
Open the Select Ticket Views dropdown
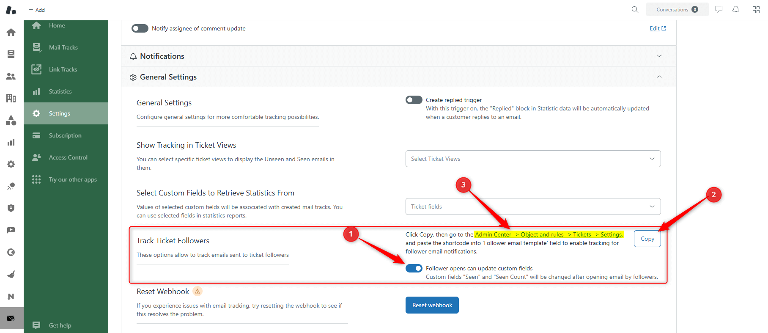[x=533, y=159]
